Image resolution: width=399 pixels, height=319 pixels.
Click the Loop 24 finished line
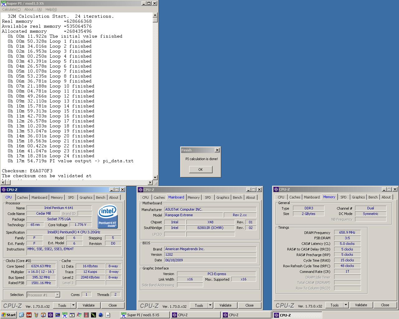(51, 156)
